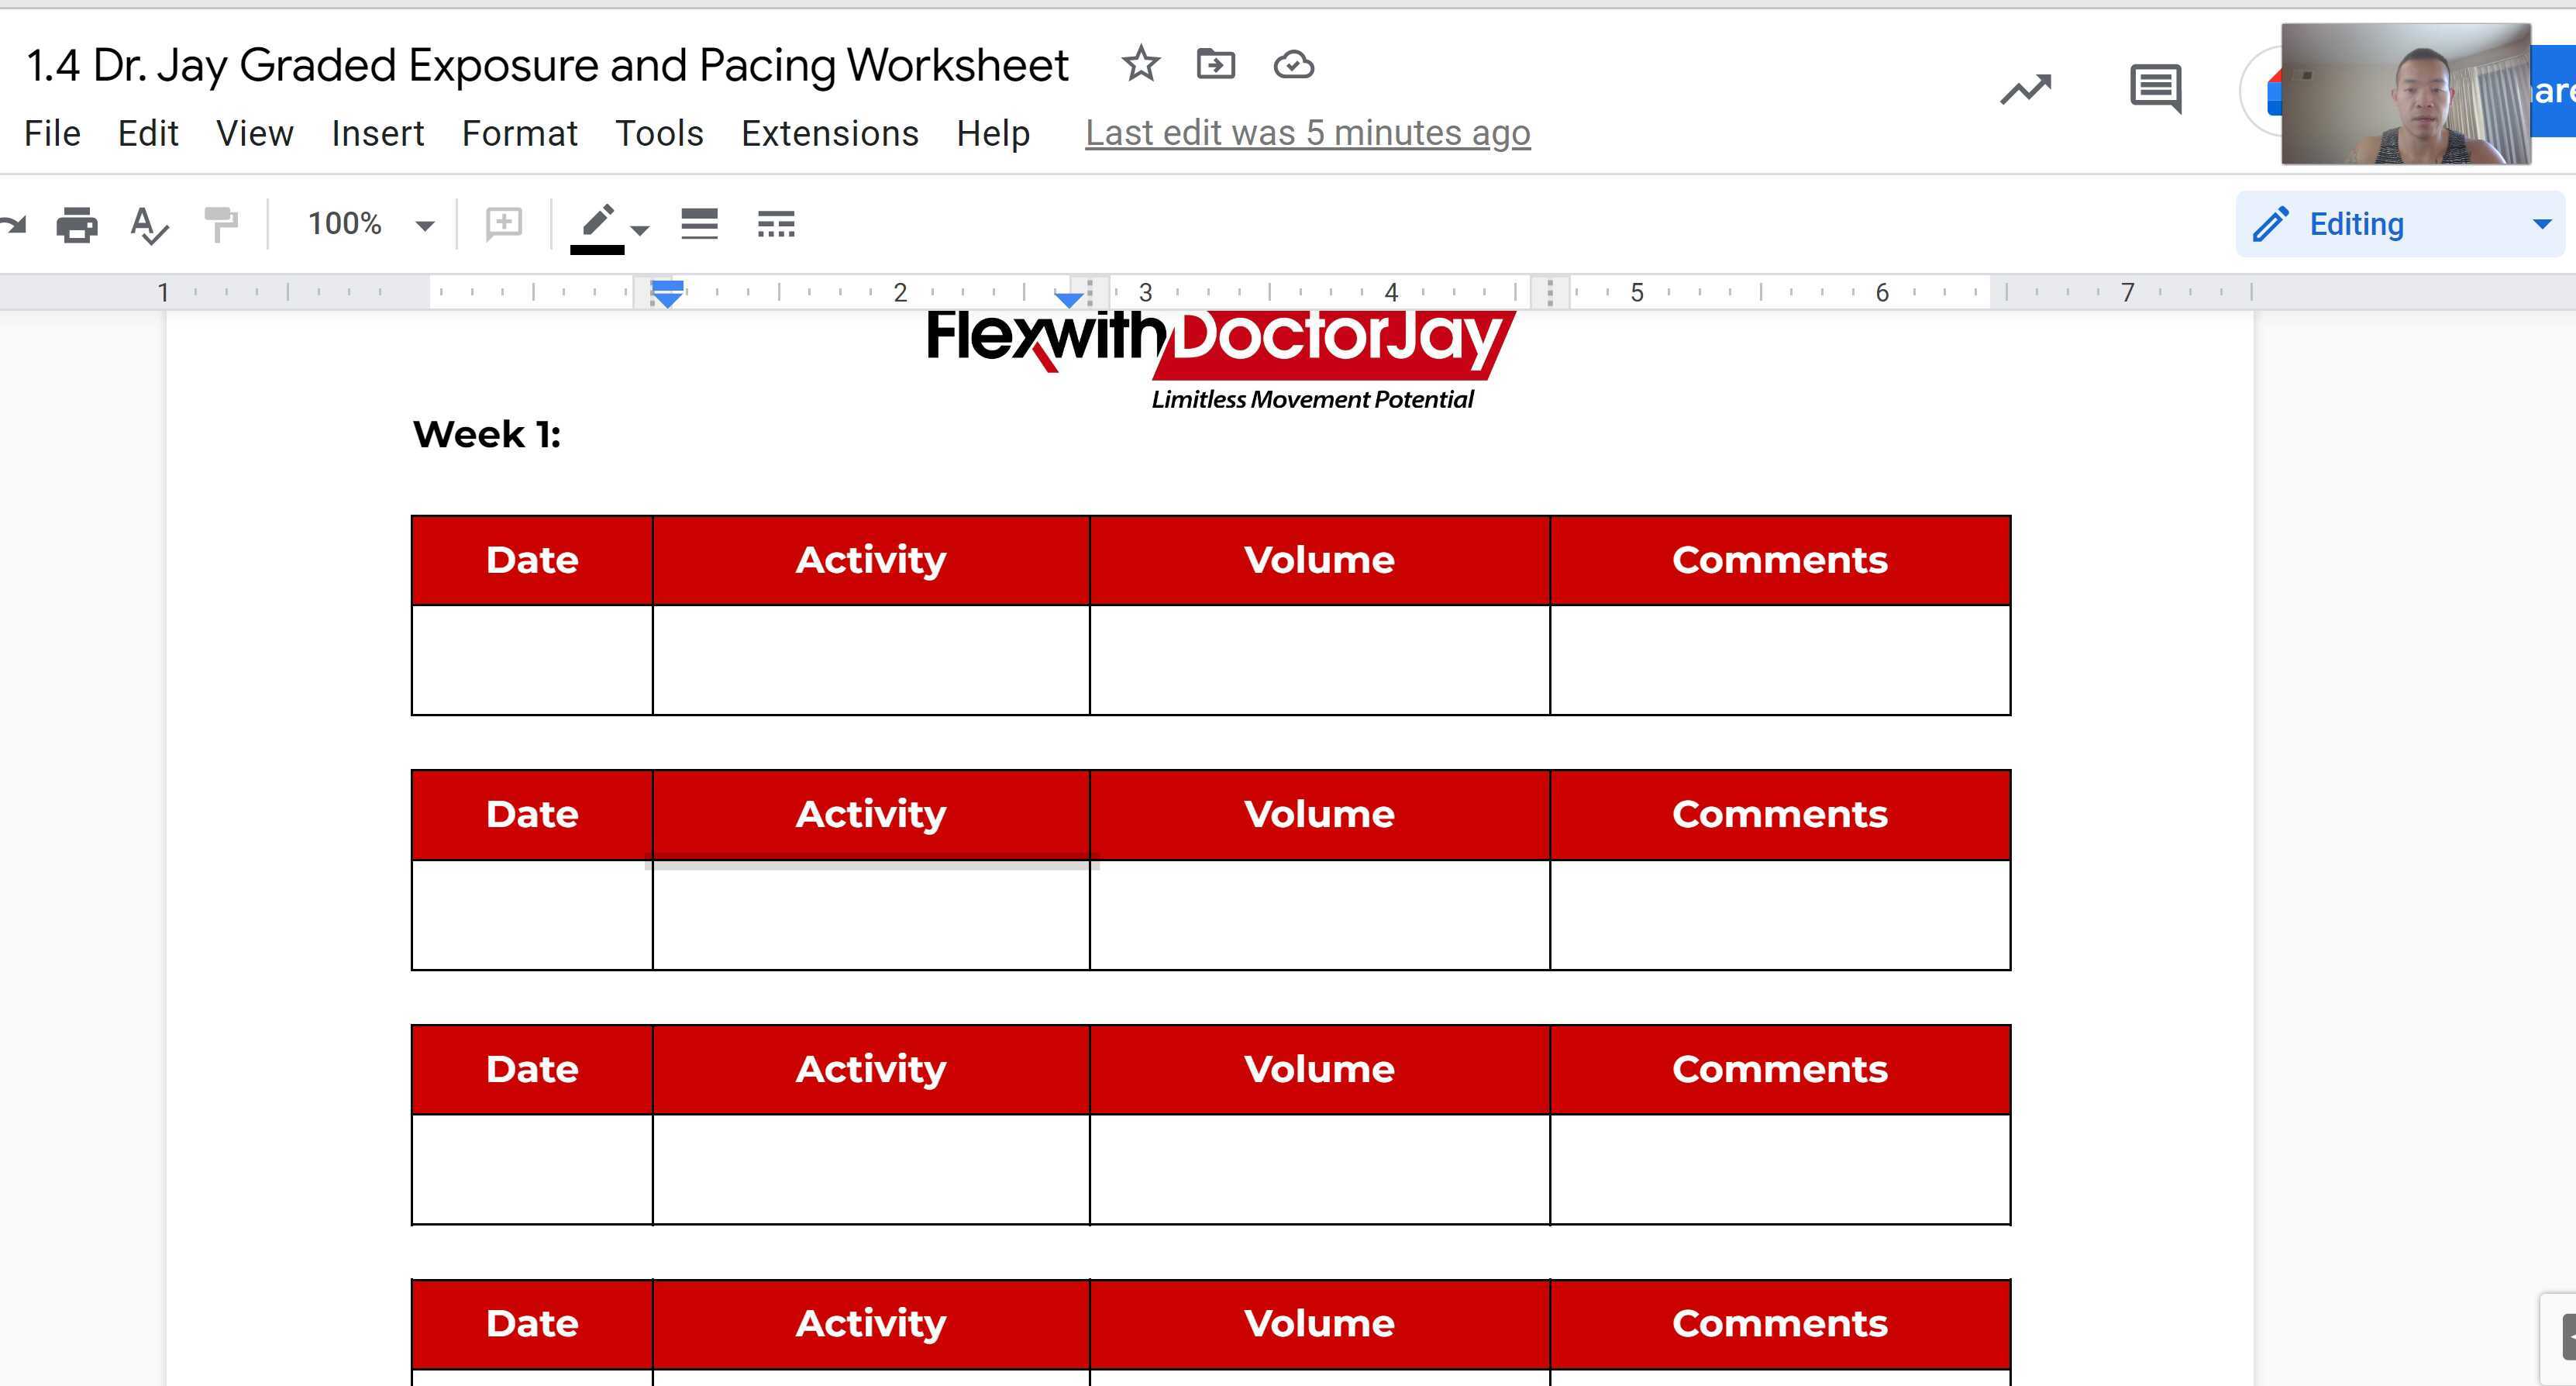Toggle border dash style options
2576x1386 pixels.
(x=777, y=223)
